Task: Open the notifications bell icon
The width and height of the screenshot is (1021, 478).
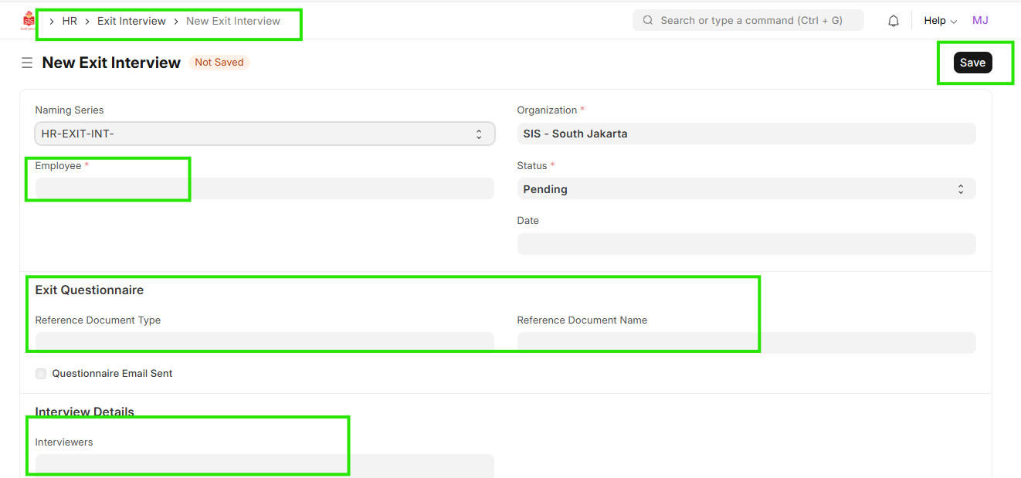Action: pyautogui.click(x=893, y=21)
